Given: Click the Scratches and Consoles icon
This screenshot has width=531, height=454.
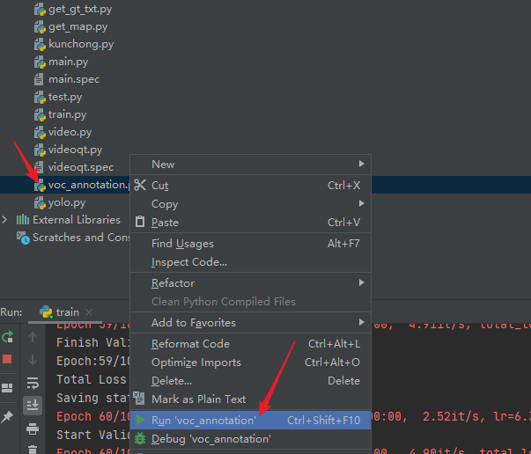Looking at the screenshot, I should point(23,238).
